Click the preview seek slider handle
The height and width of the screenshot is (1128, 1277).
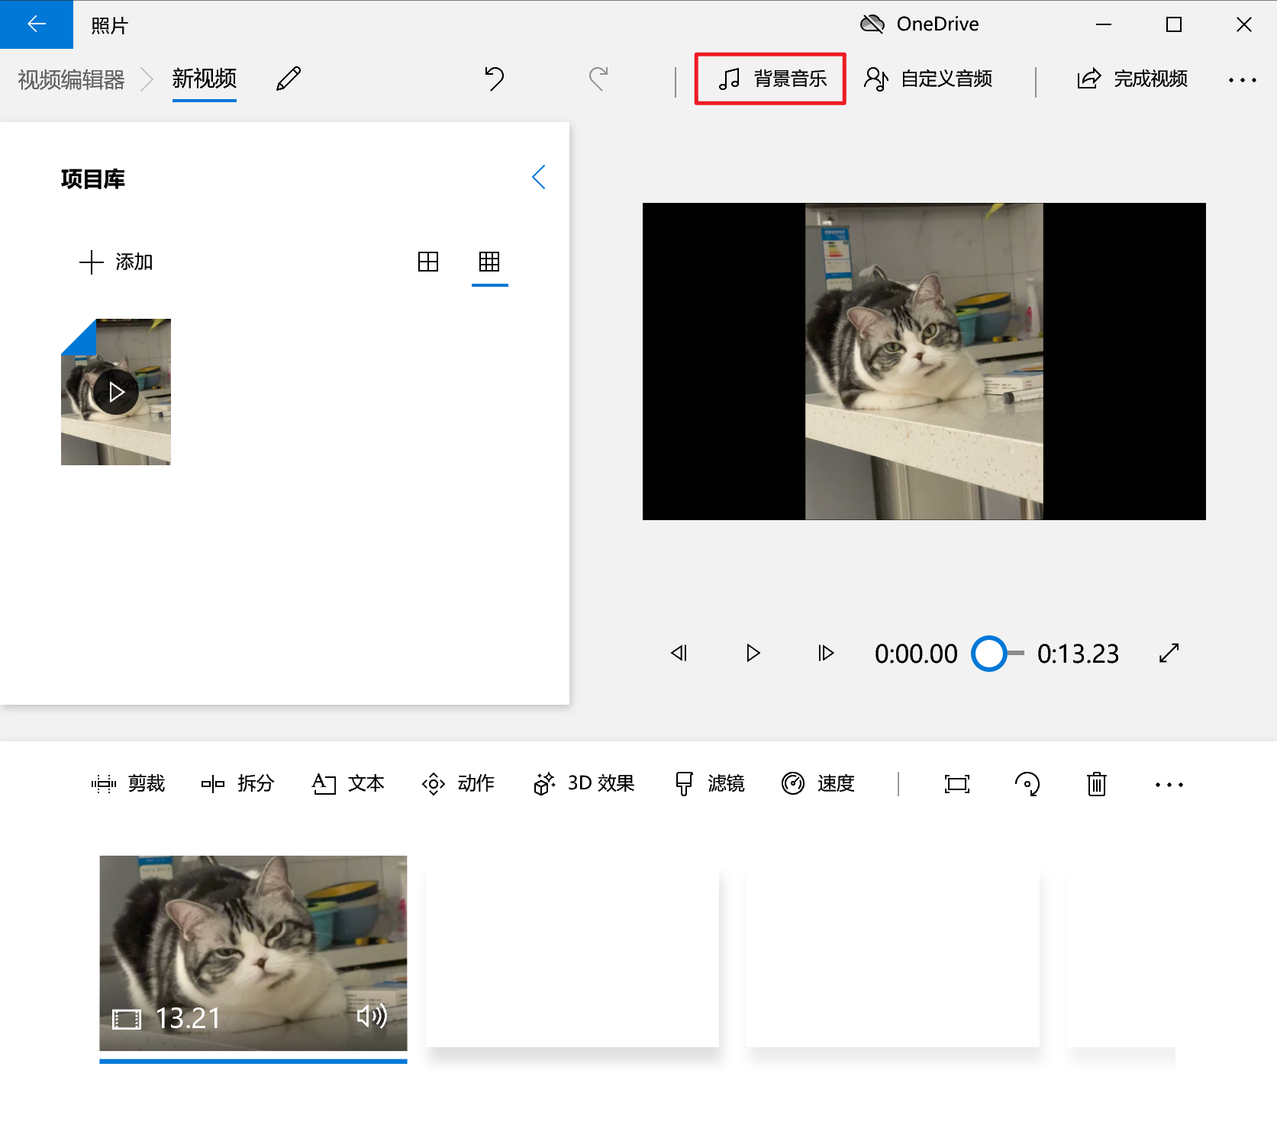[x=989, y=654]
